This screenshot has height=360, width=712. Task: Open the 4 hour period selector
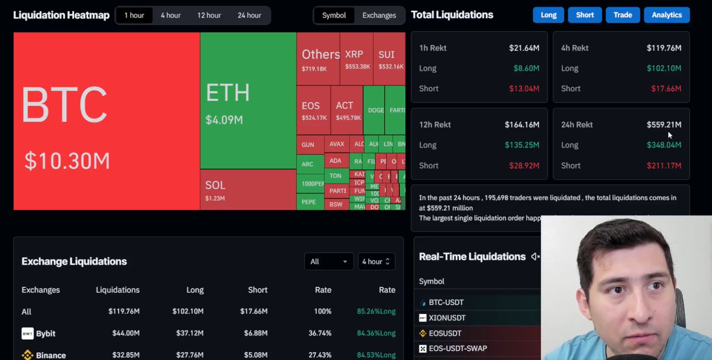coord(376,262)
